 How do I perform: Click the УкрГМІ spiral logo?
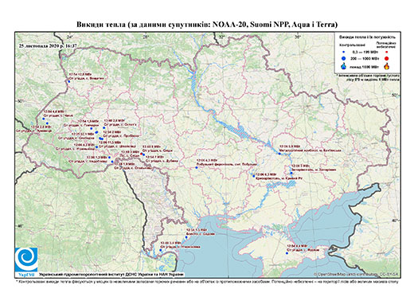pos(26,260)
